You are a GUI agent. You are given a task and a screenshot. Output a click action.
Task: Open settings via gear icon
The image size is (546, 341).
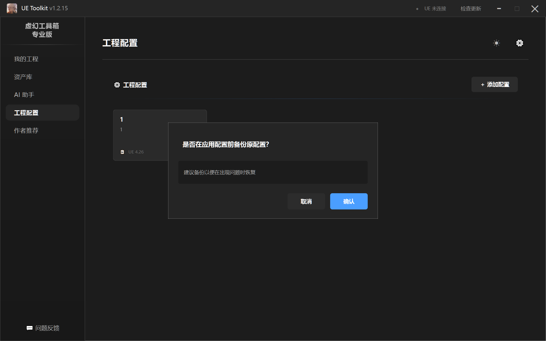[x=520, y=43]
